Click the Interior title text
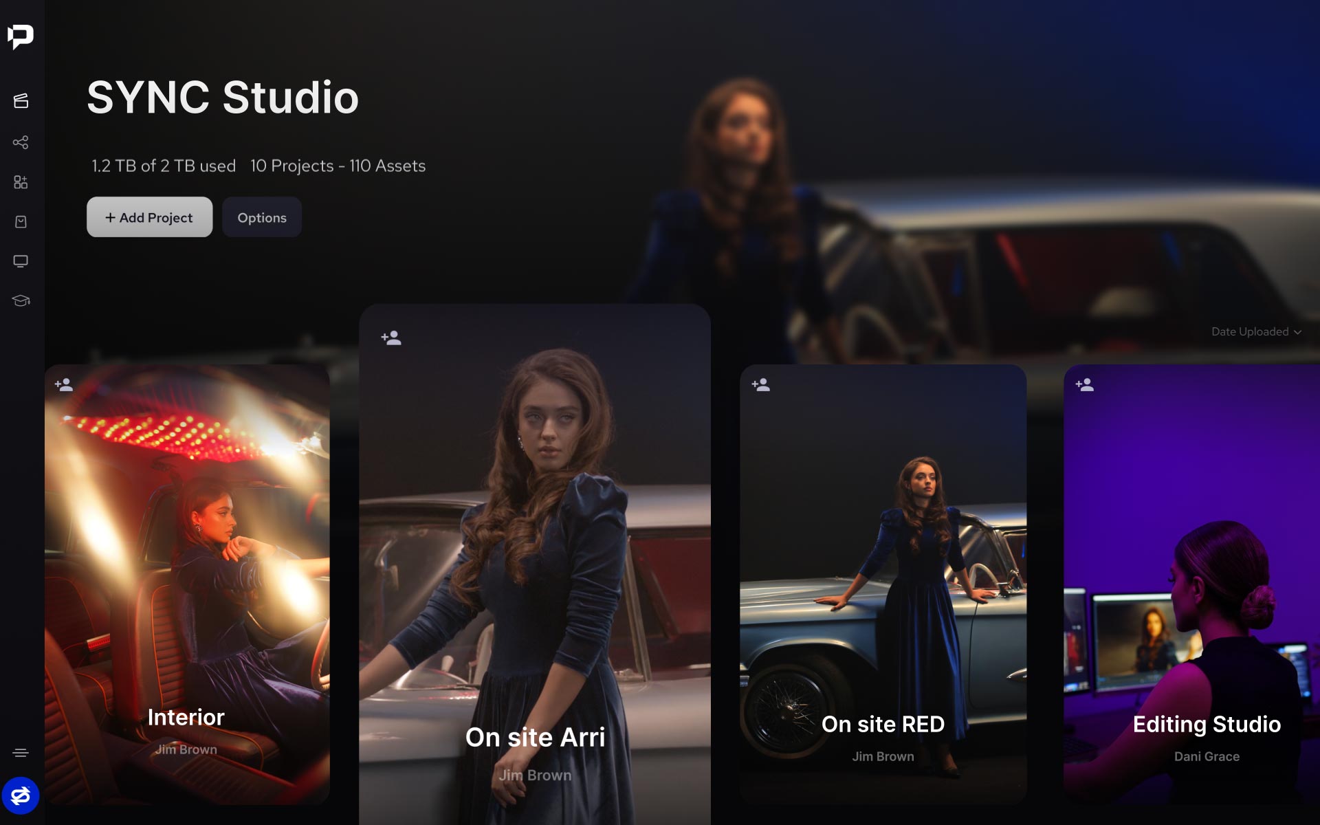The width and height of the screenshot is (1320, 825). click(186, 717)
